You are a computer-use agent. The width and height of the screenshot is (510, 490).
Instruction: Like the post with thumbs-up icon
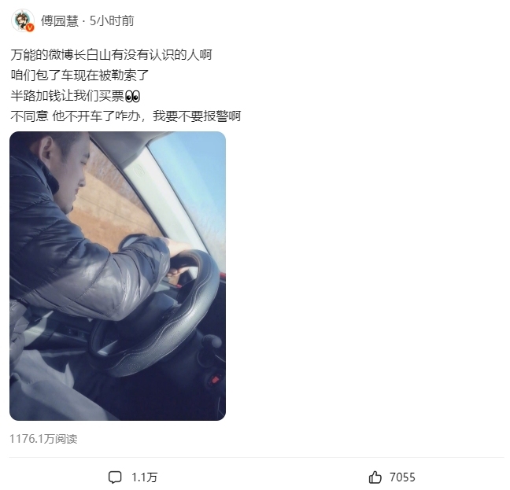(x=375, y=477)
